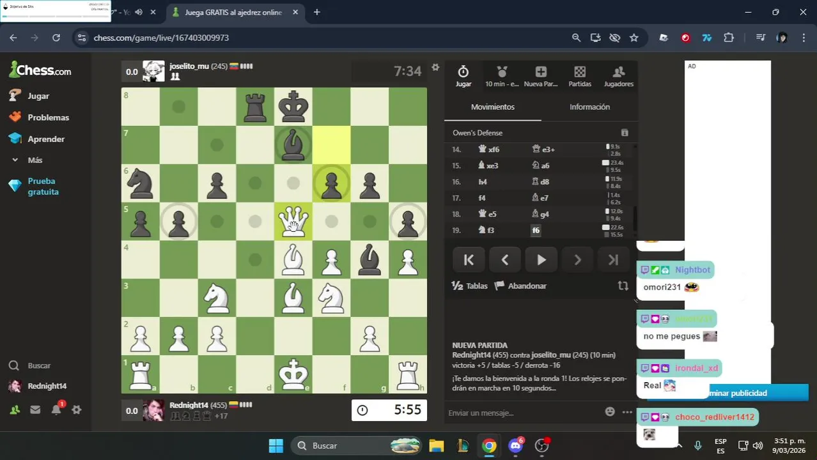Open the Jugadores tab

[x=619, y=76]
